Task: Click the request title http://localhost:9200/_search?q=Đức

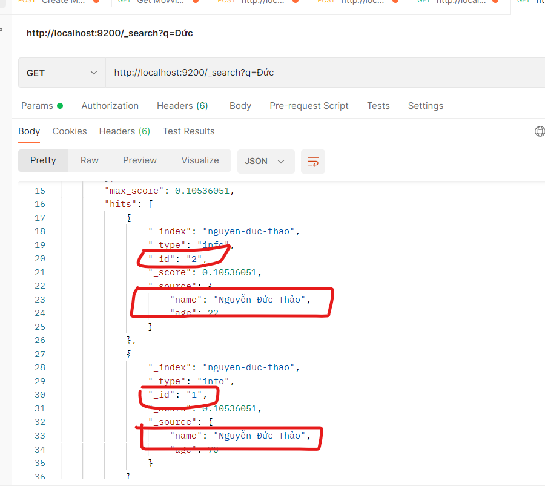Action: pyautogui.click(x=110, y=33)
